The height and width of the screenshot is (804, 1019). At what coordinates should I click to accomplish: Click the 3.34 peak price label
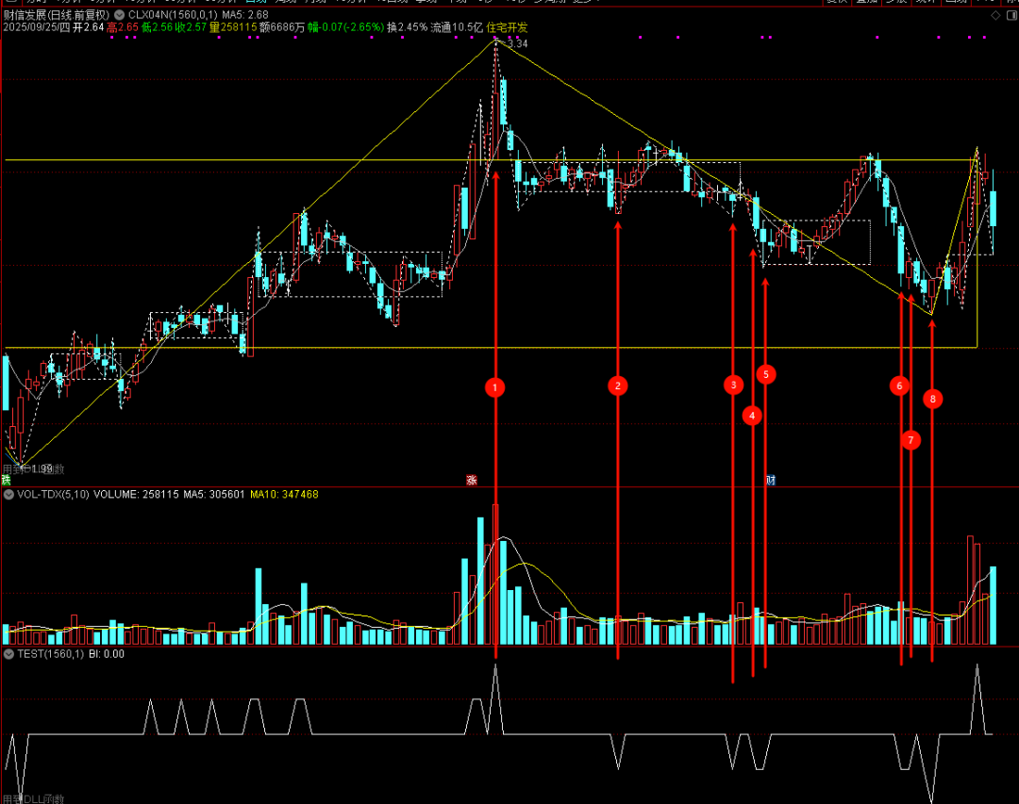[x=517, y=43]
